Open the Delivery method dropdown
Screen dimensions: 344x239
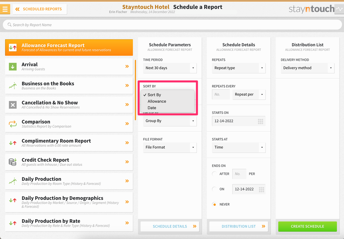pos(308,68)
